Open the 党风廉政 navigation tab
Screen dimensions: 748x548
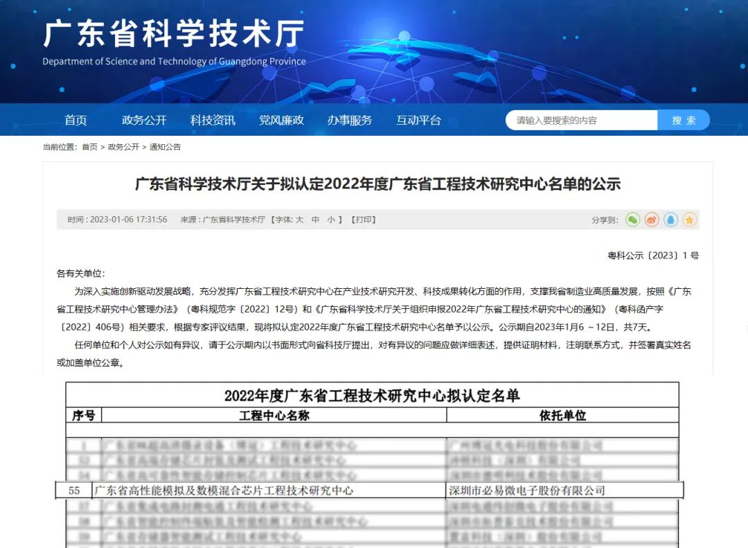point(281,121)
